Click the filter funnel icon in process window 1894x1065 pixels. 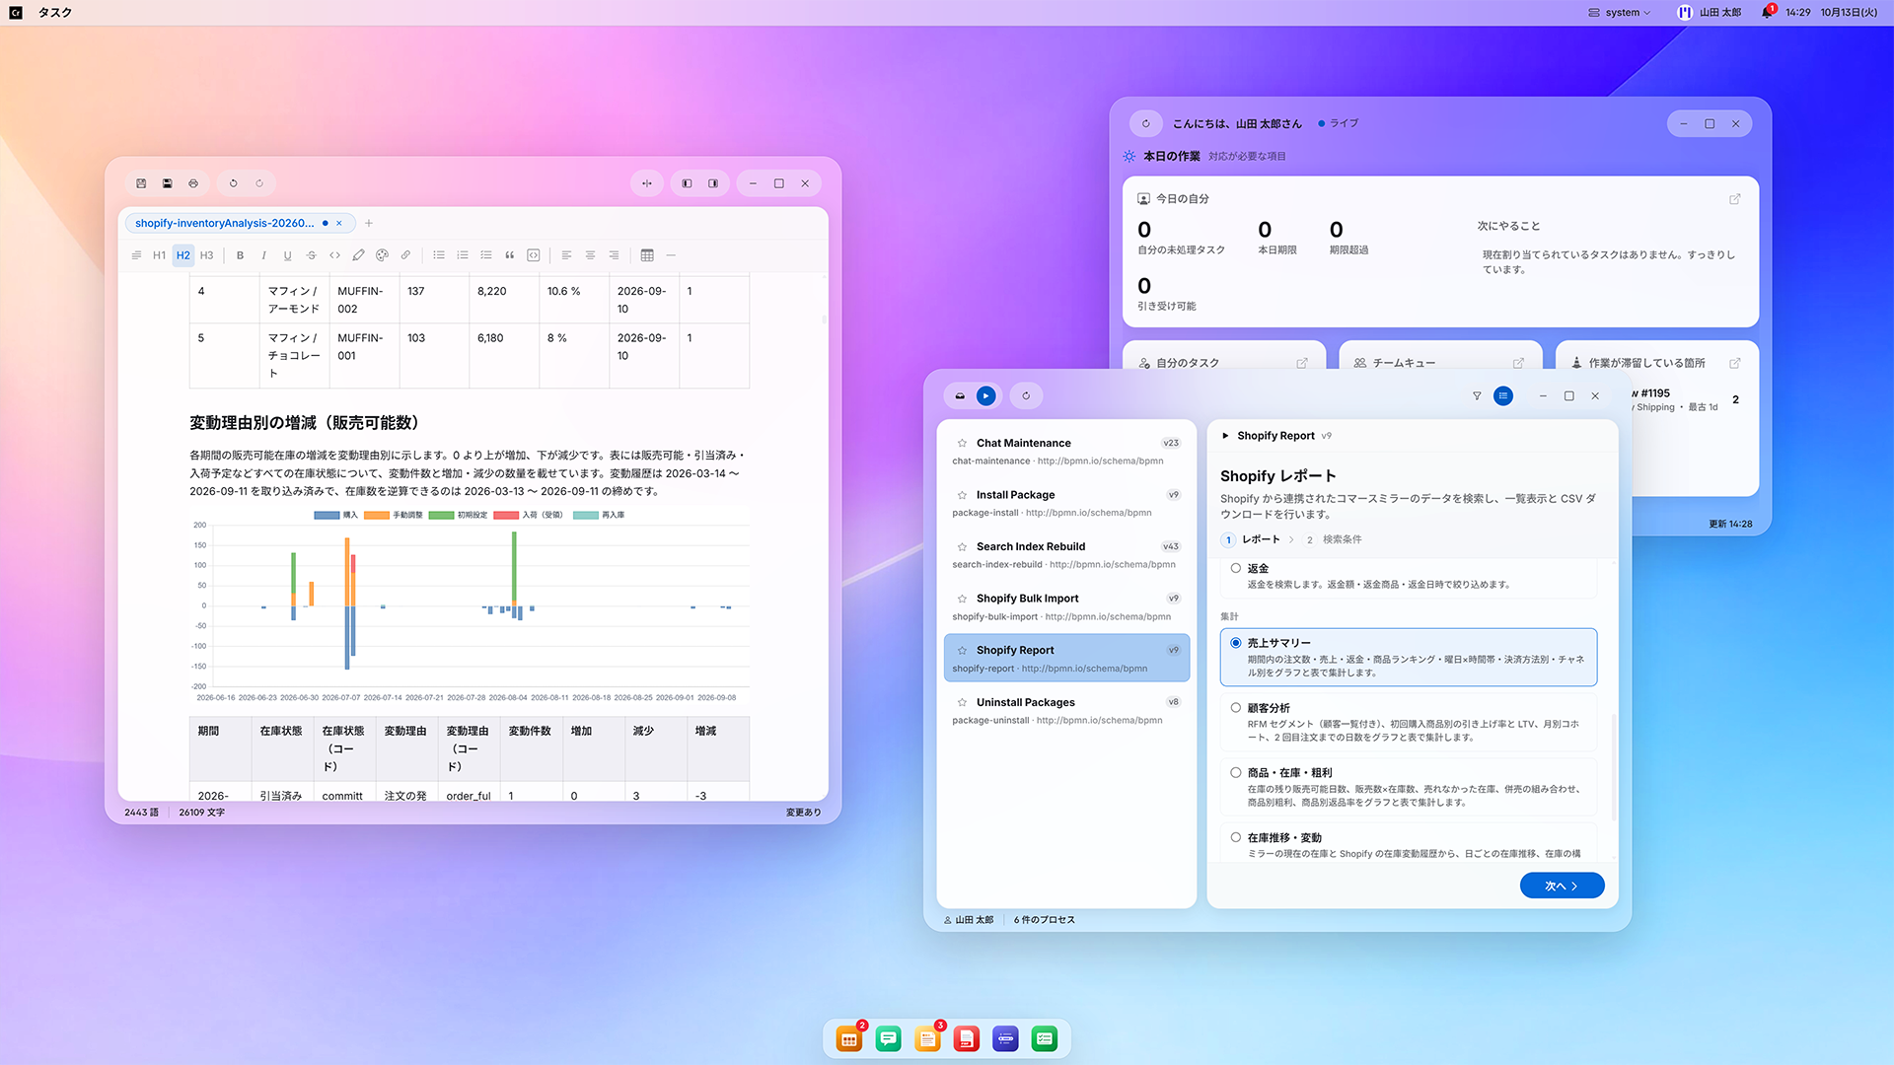tap(1477, 396)
